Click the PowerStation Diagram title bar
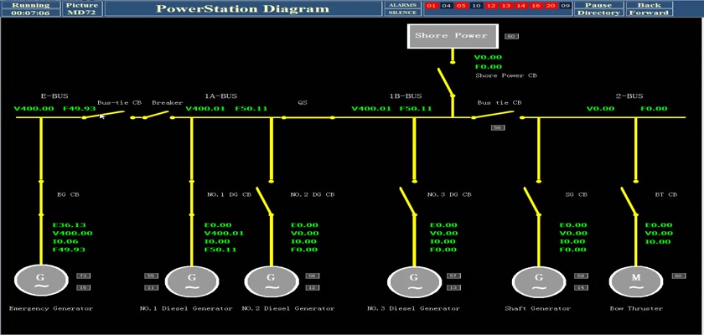Screen dimensions: 704x335 coord(243,9)
